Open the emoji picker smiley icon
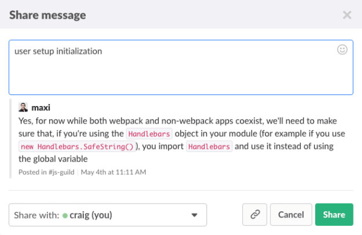Viewport: 362px width, 235px height. [342, 50]
